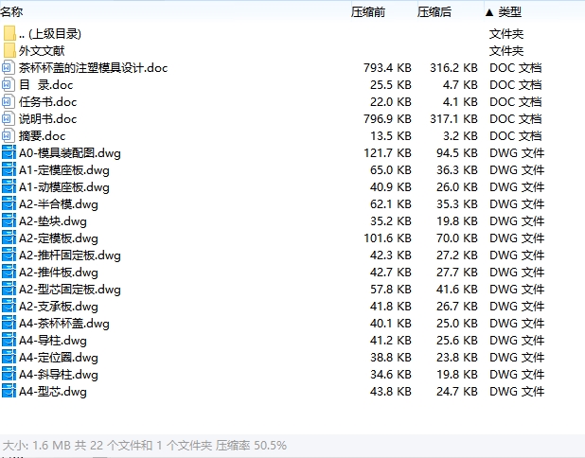This screenshot has width=585, height=458.
Task: Select file name A2-推杆固定板.dwg
Action: click(70, 255)
